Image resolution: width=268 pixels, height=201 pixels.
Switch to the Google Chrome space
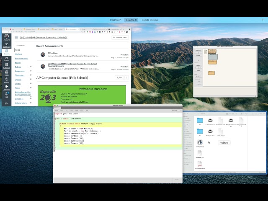(150, 20)
